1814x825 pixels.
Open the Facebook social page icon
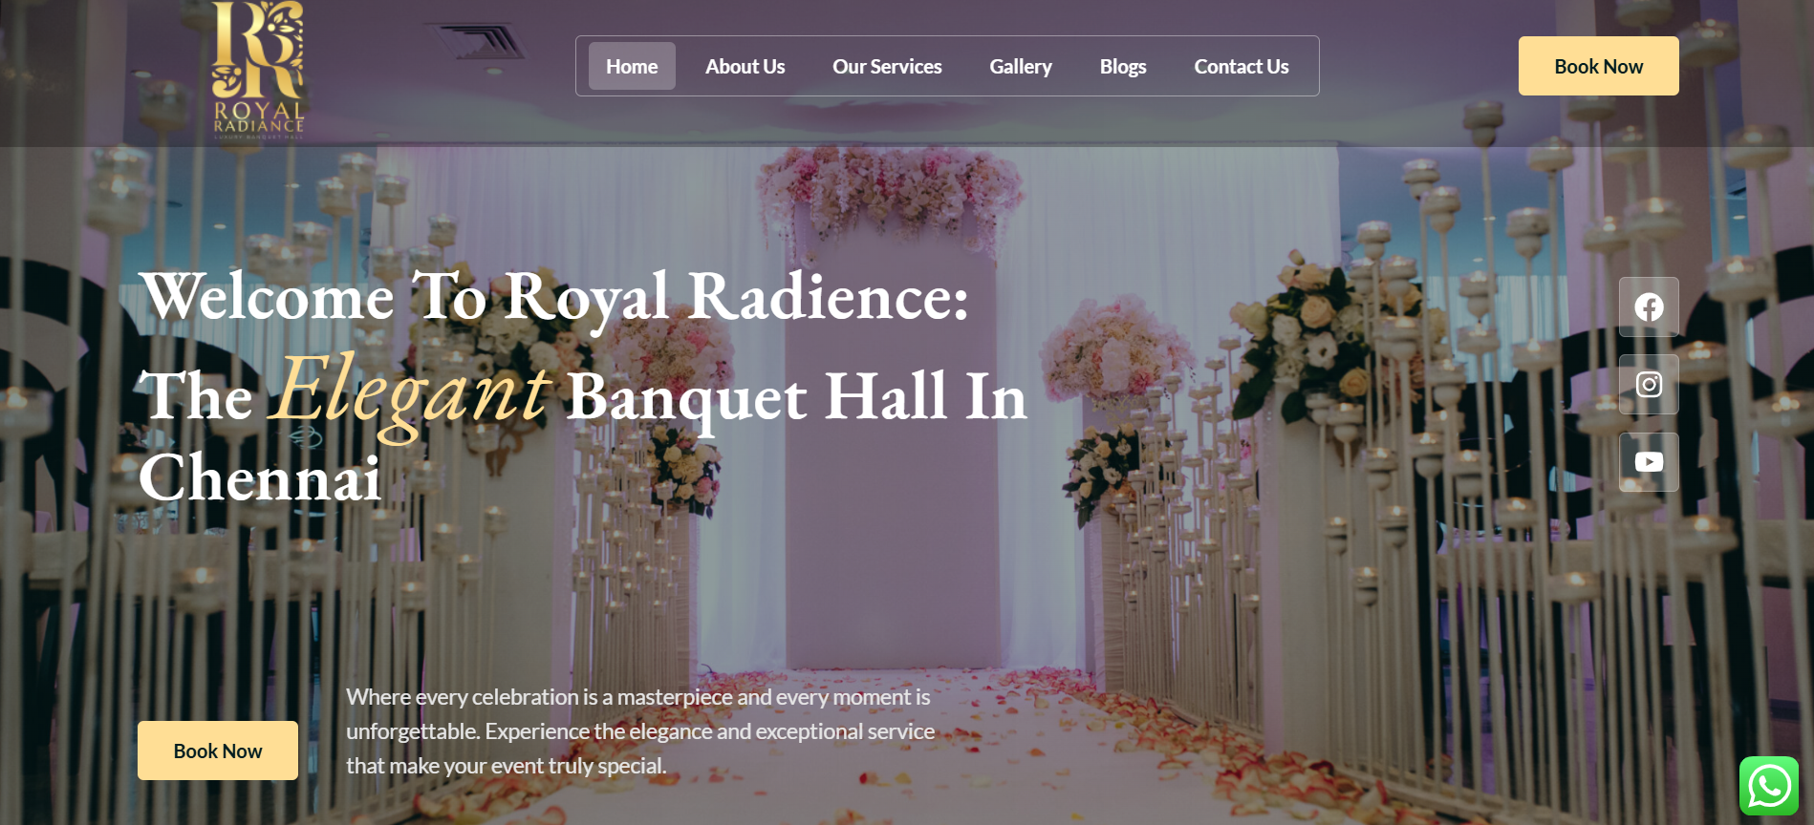[x=1648, y=307]
